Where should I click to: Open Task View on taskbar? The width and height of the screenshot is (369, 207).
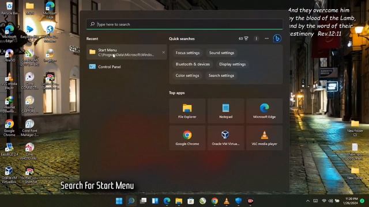tap(143, 201)
